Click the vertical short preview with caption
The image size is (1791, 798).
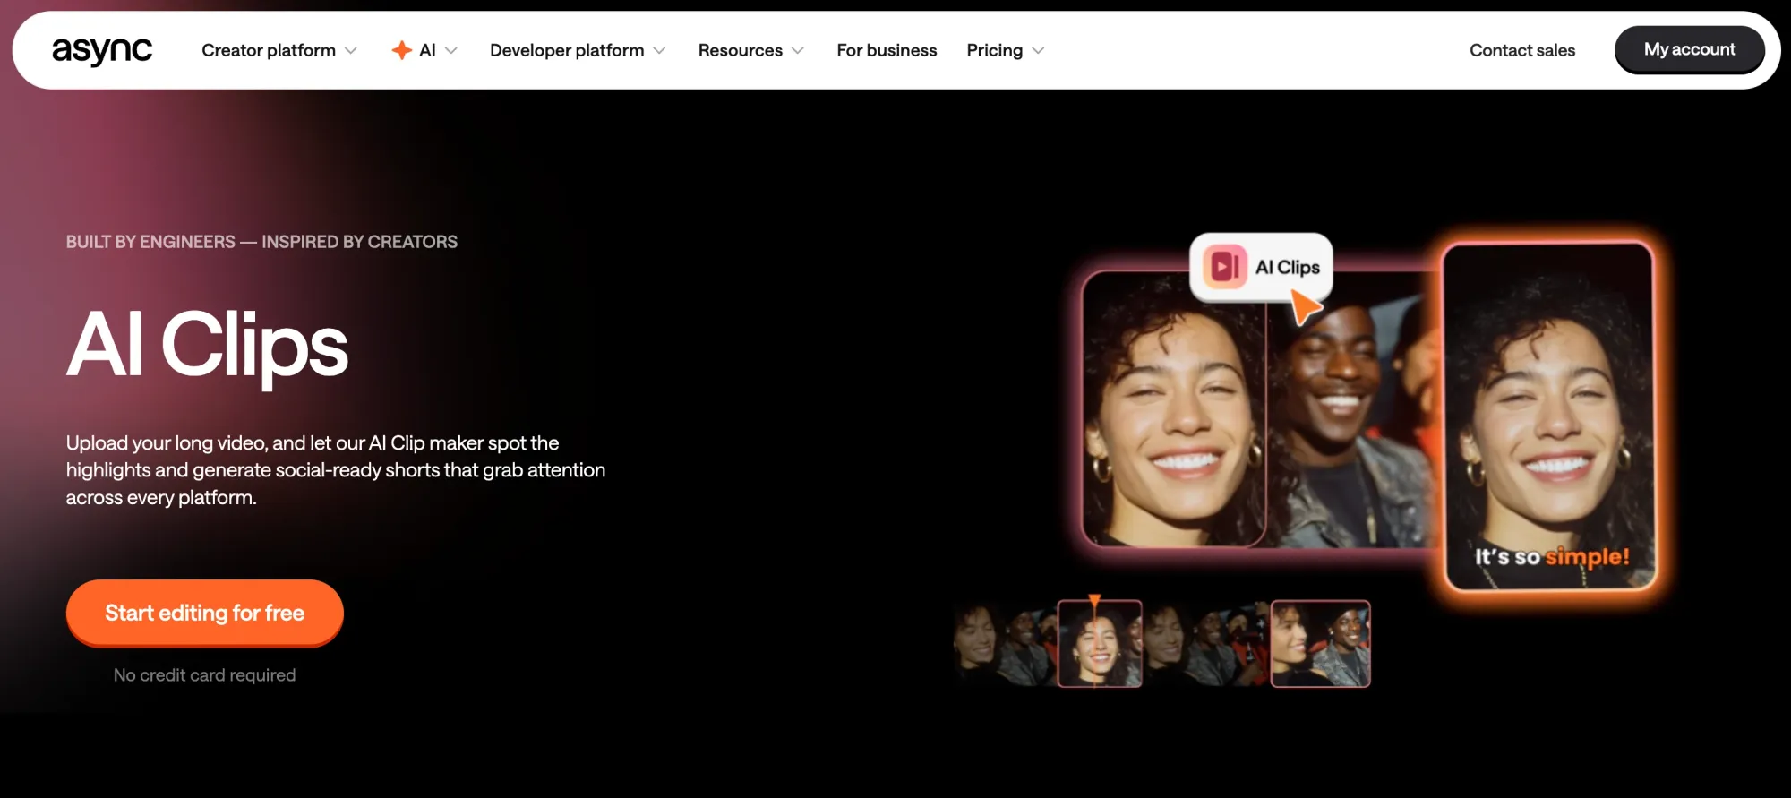[x=1549, y=416]
